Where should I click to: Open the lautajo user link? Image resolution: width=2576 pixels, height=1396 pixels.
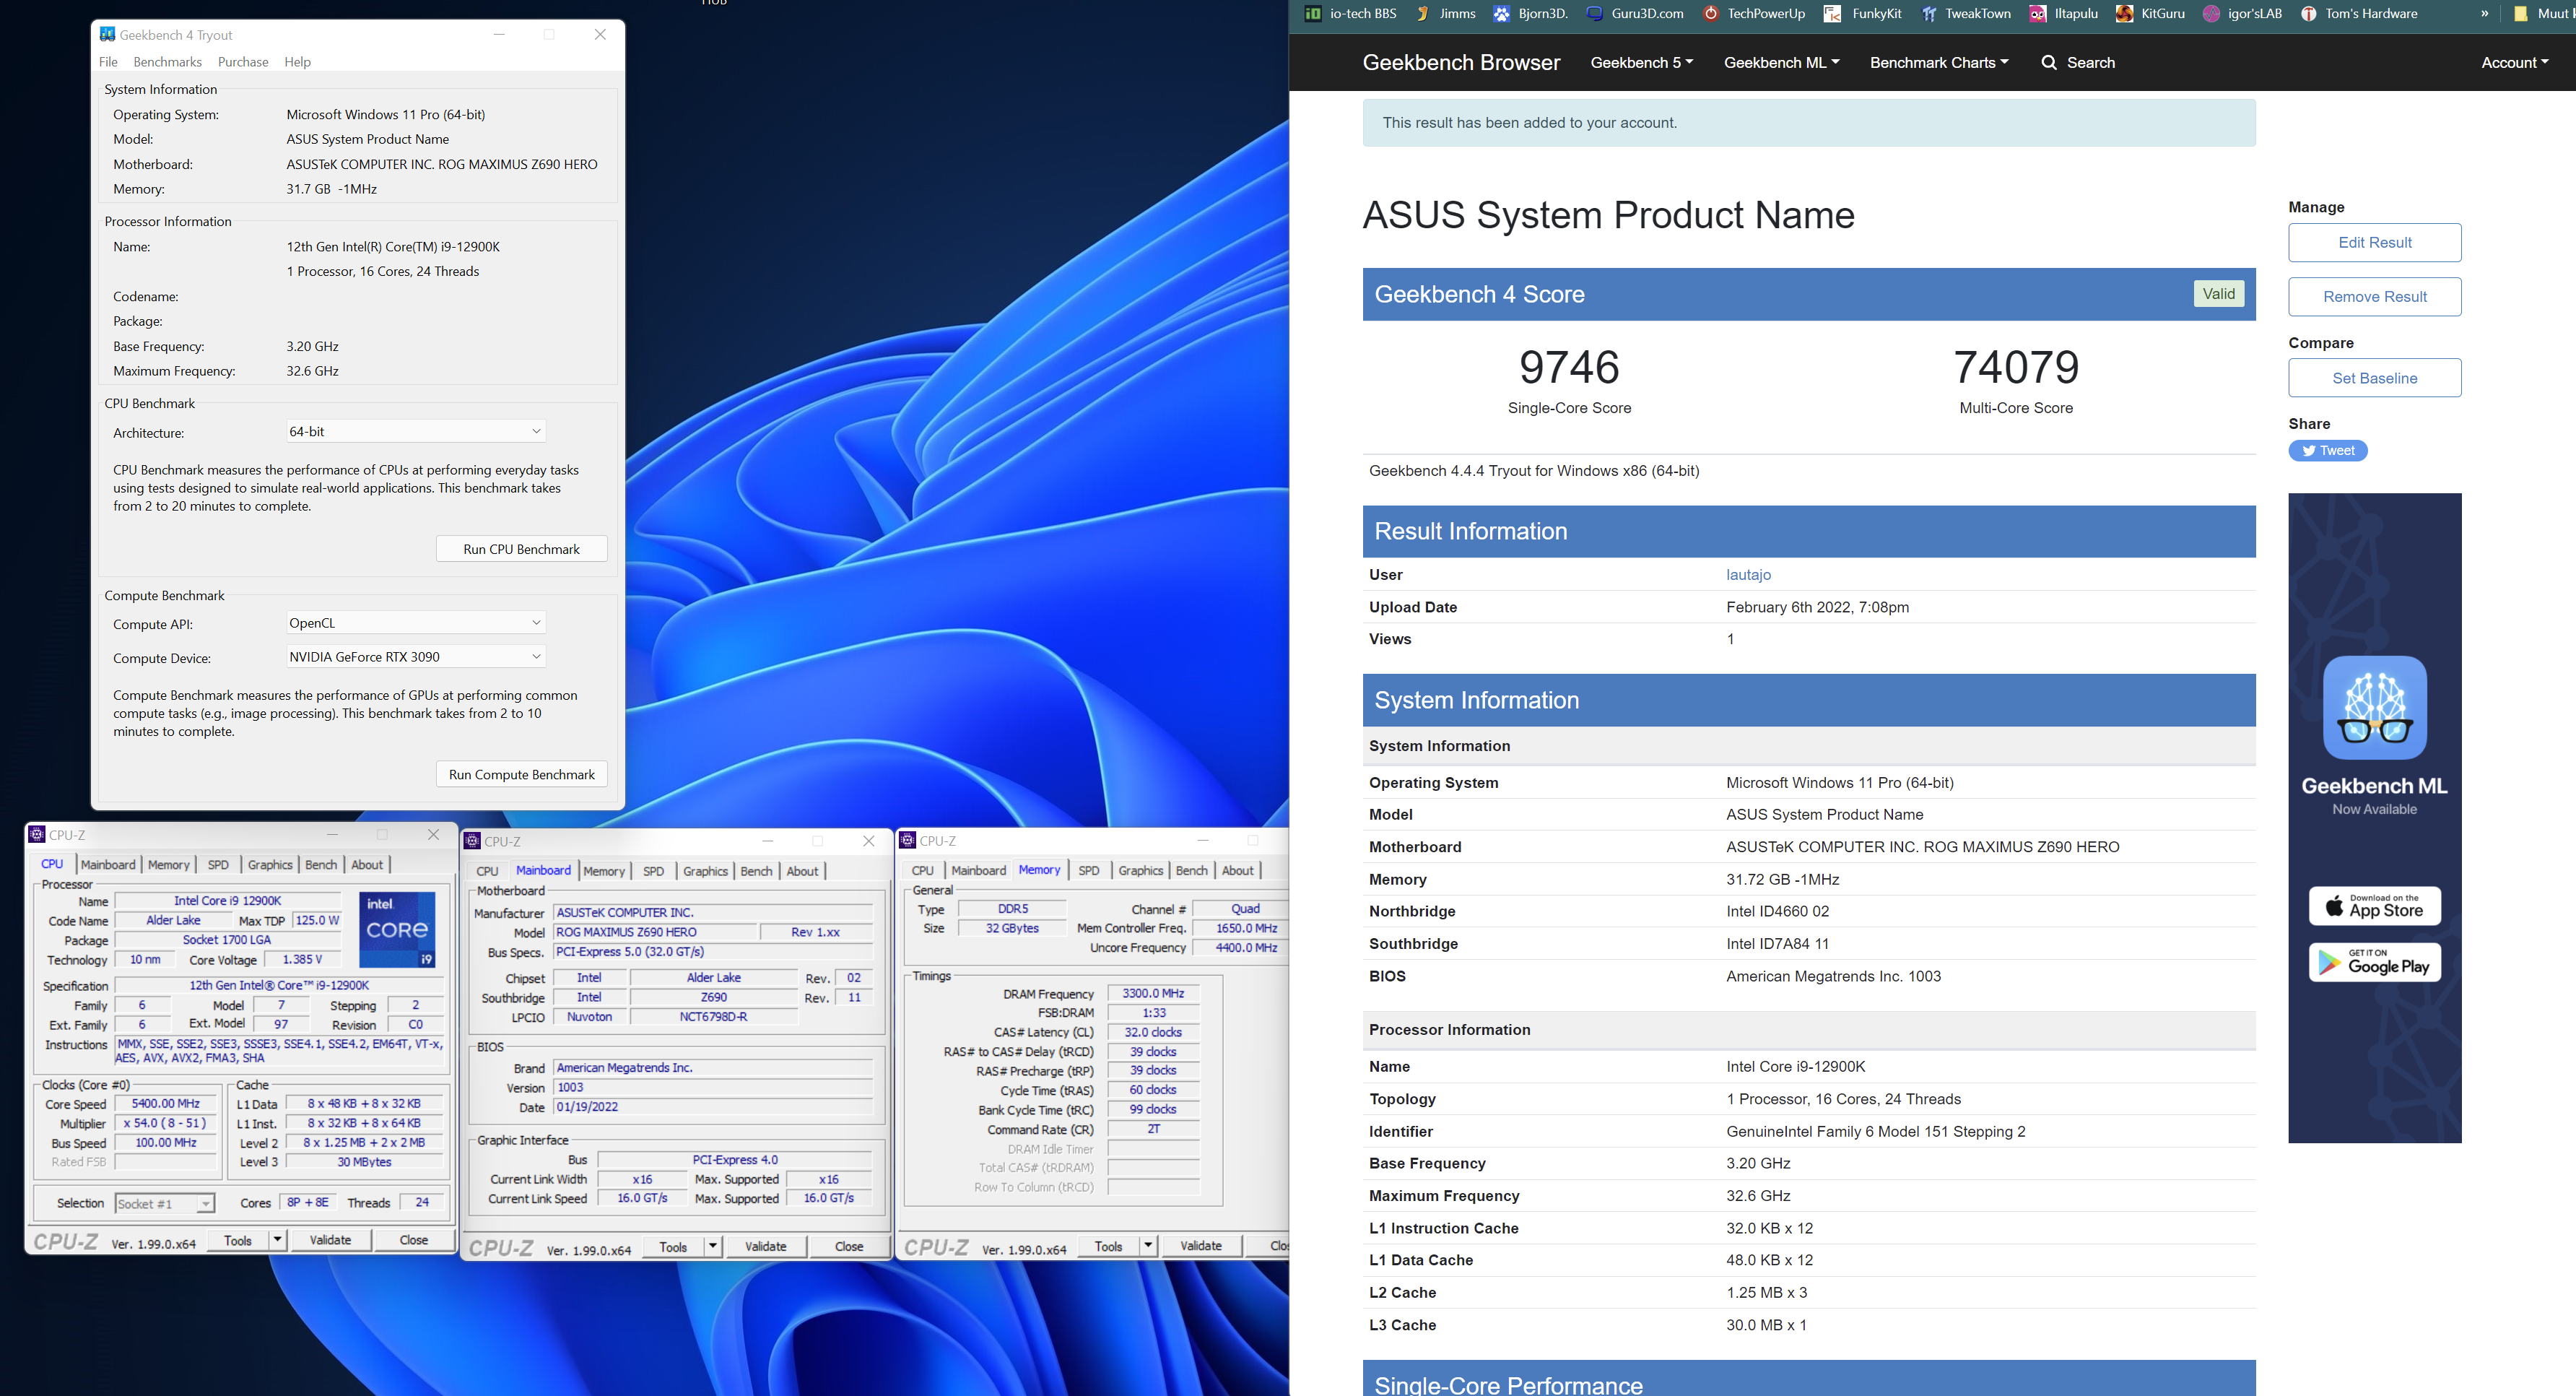coord(1748,575)
